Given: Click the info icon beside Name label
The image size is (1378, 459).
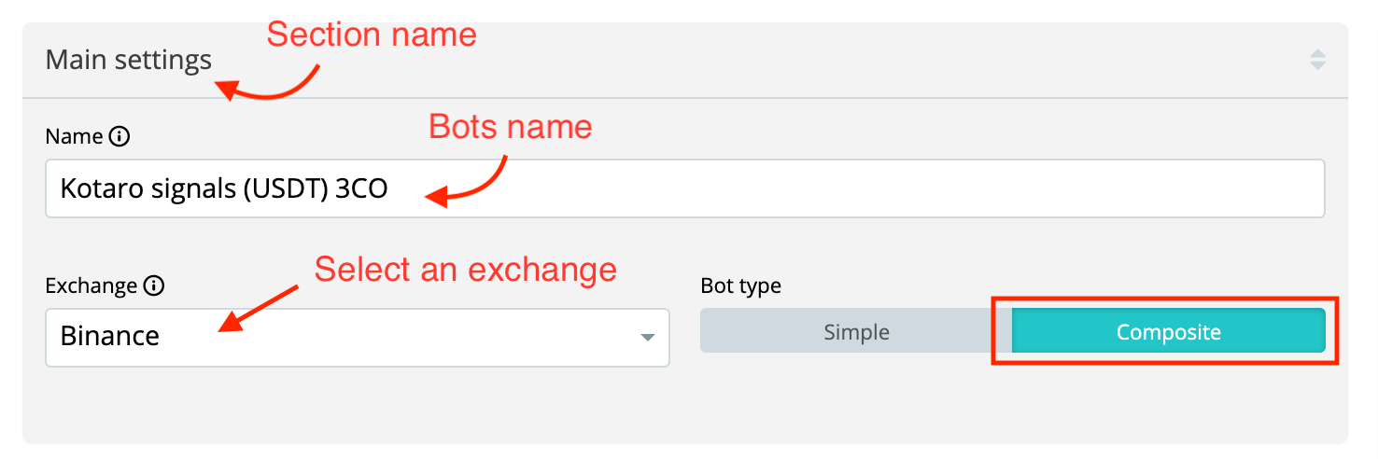Looking at the screenshot, I should (x=120, y=137).
